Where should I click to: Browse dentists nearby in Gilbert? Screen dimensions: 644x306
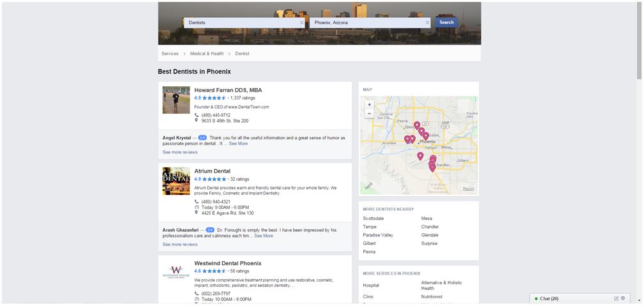(369, 243)
